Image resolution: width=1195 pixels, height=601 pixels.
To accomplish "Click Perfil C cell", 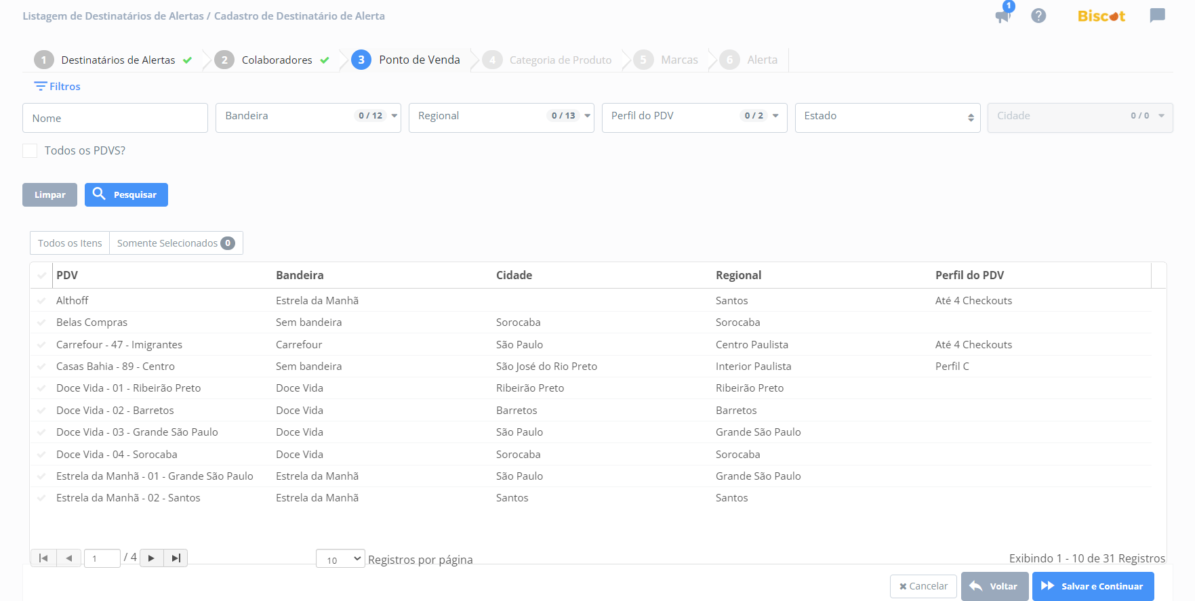I will click(952, 366).
